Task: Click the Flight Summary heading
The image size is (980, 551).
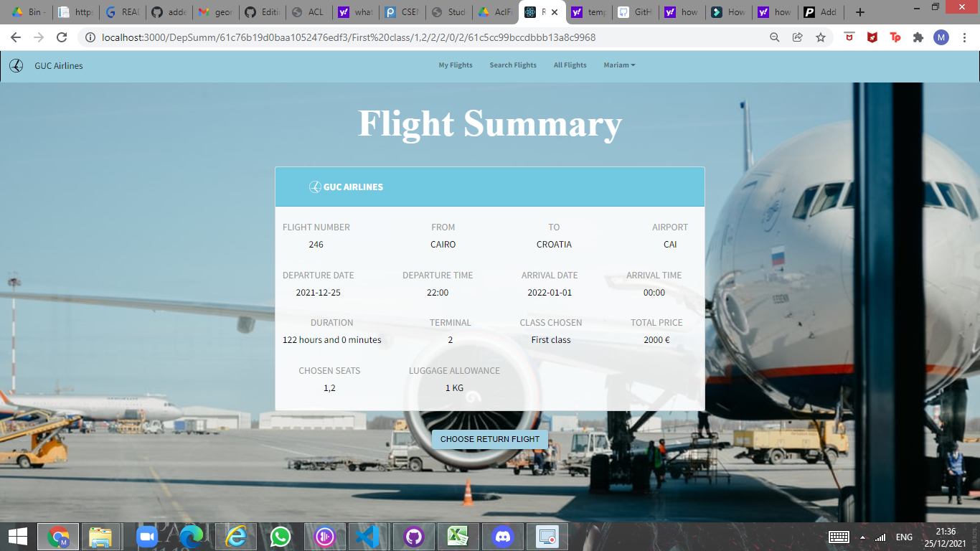Action: (490, 123)
